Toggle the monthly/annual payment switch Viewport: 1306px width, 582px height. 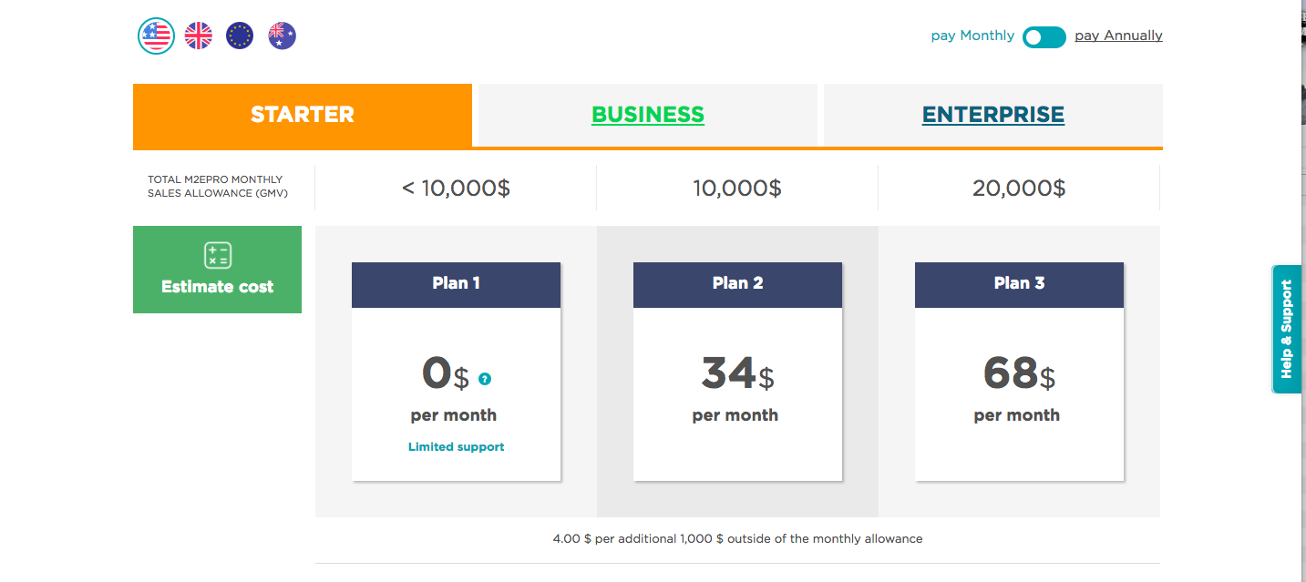[1044, 36]
